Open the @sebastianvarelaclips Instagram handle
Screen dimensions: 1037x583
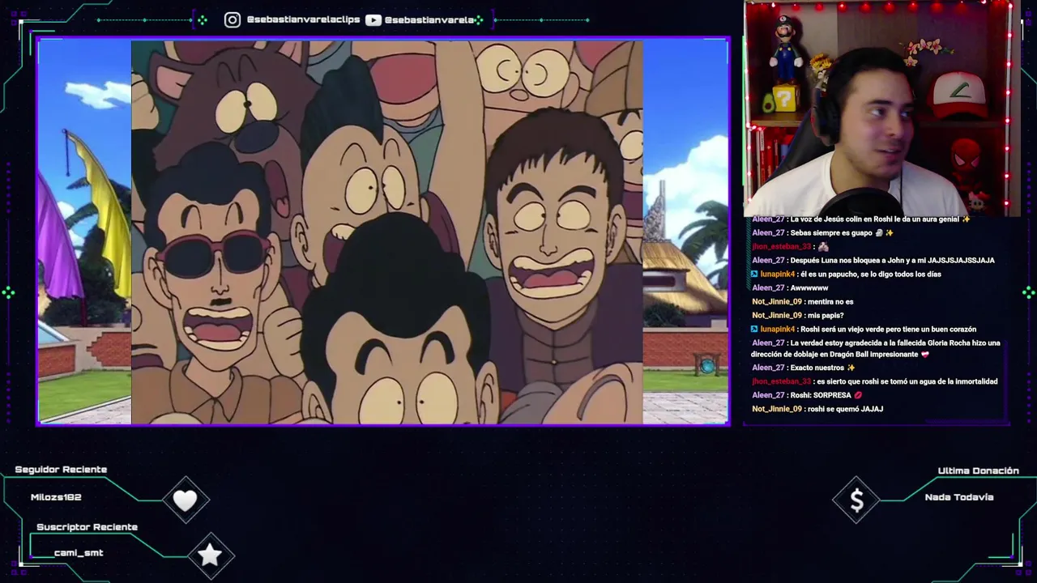303,19
